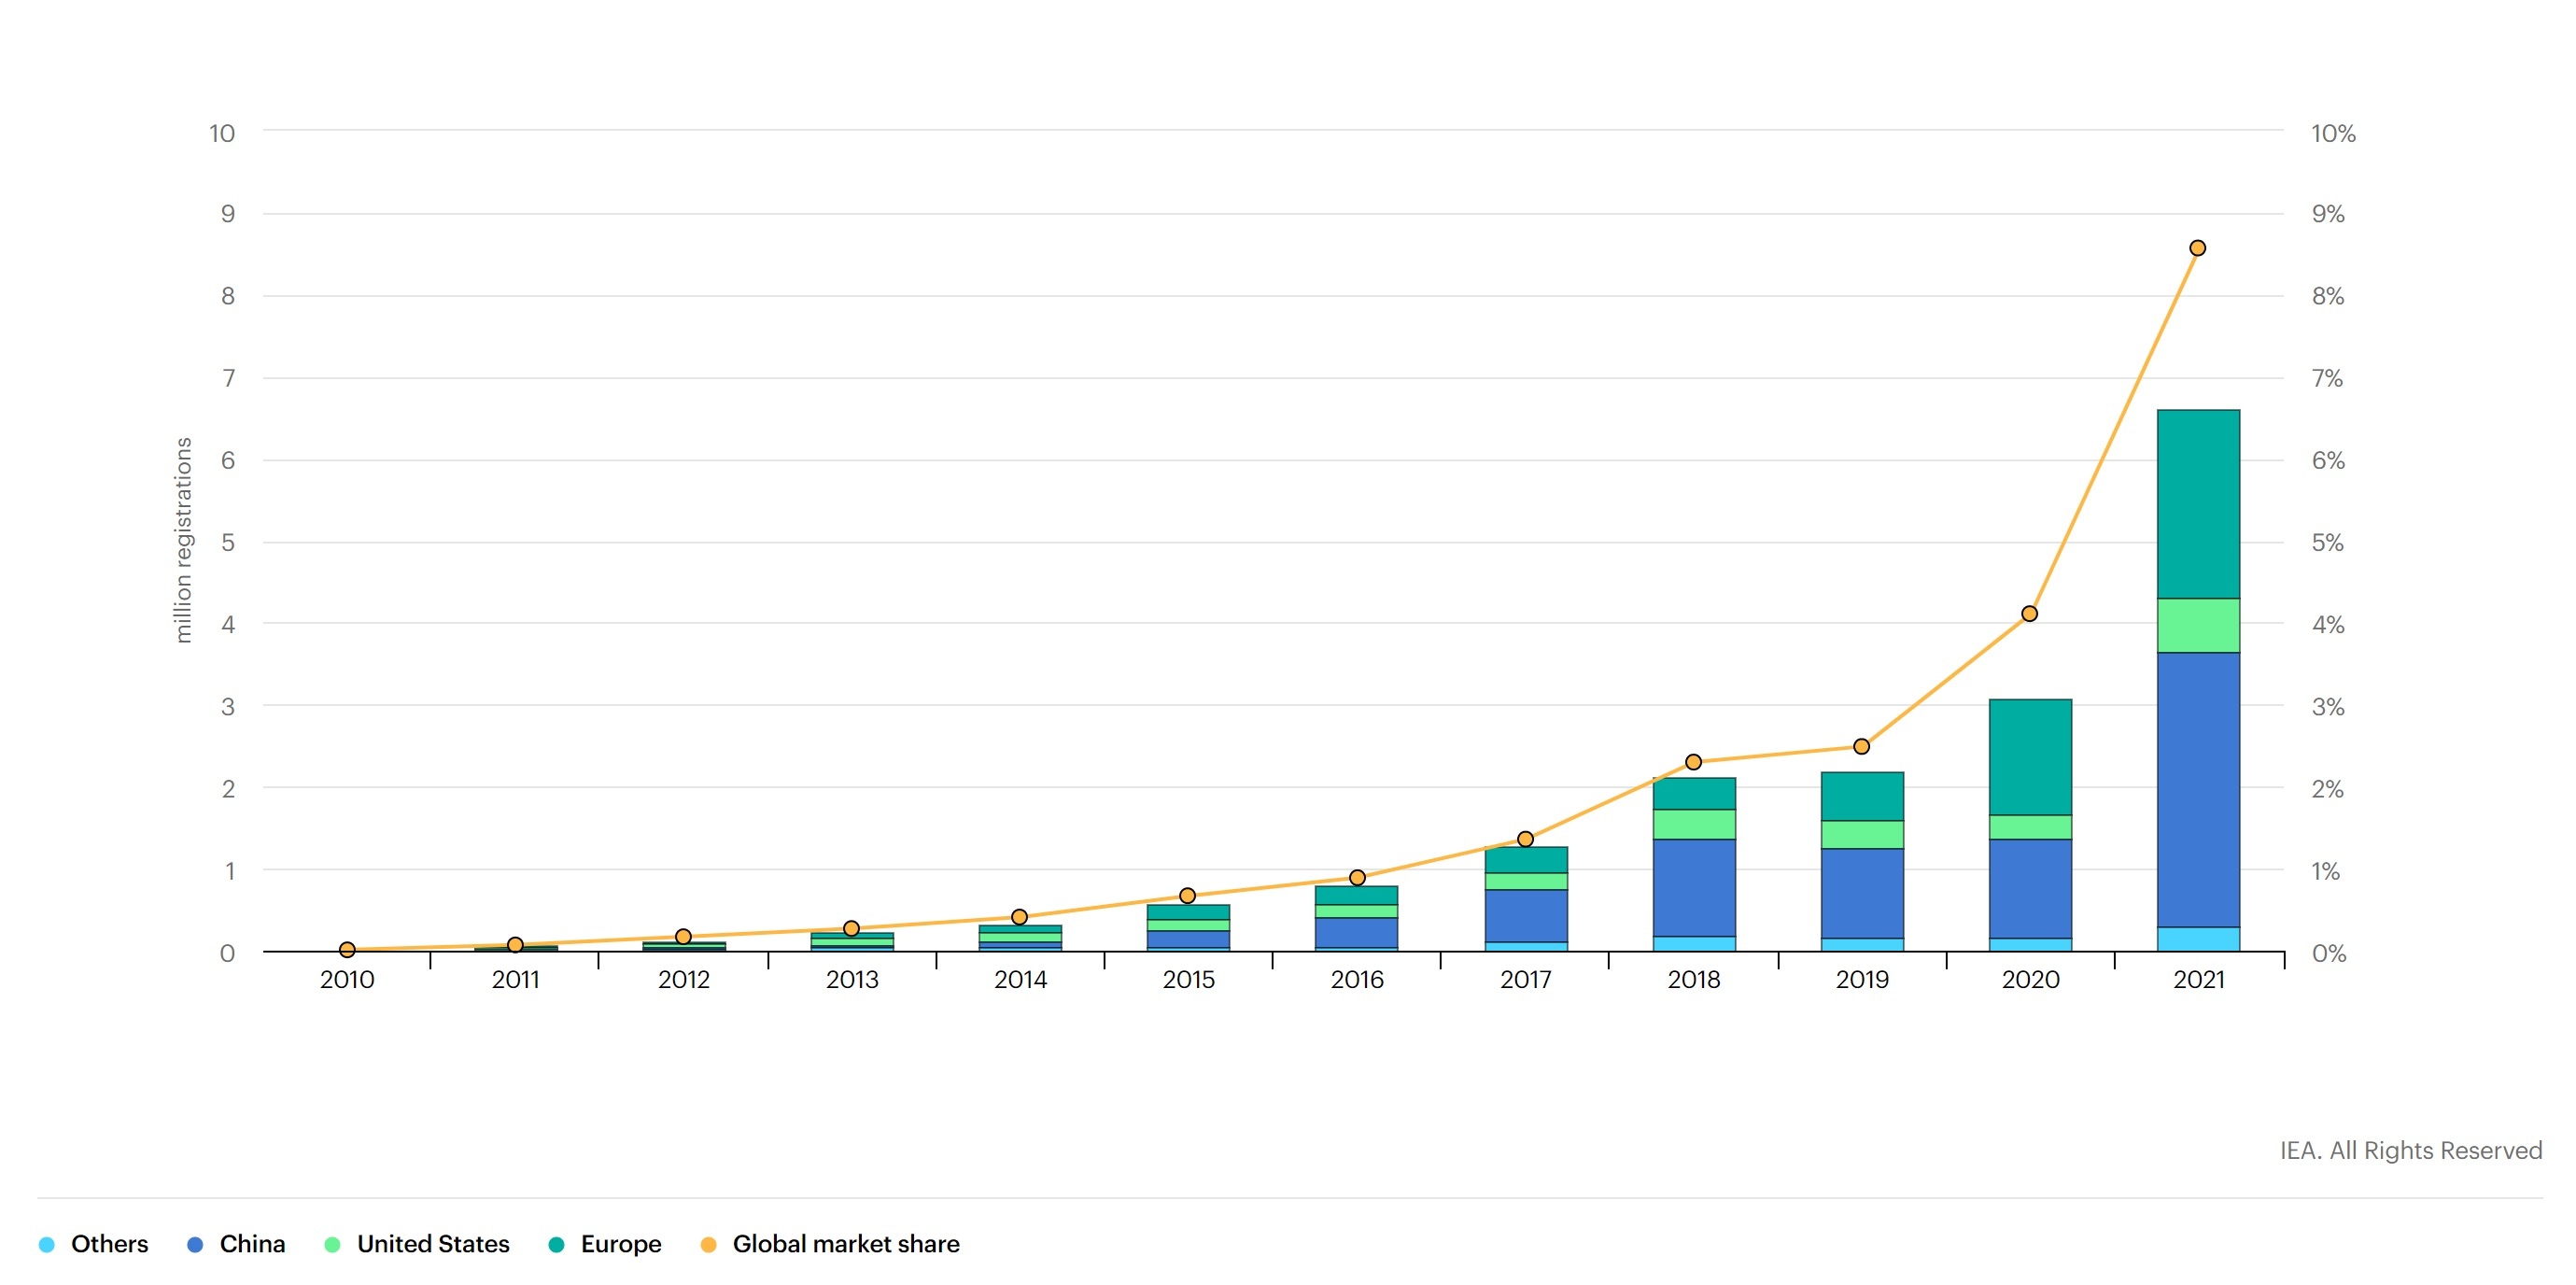Toggle the United States legend entry
Screen dimensions: 2576x1285
(432, 1243)
